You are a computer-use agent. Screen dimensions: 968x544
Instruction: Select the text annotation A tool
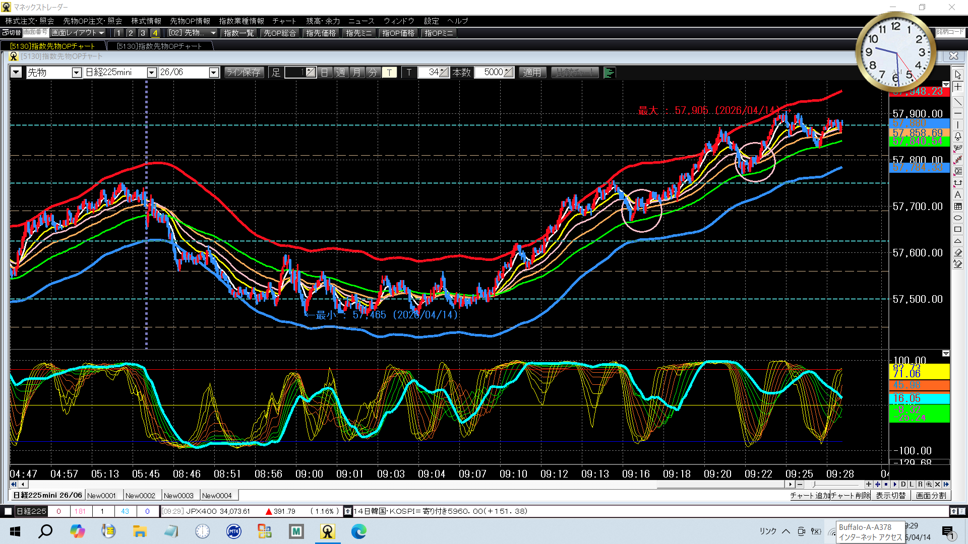tap(958, 195)
